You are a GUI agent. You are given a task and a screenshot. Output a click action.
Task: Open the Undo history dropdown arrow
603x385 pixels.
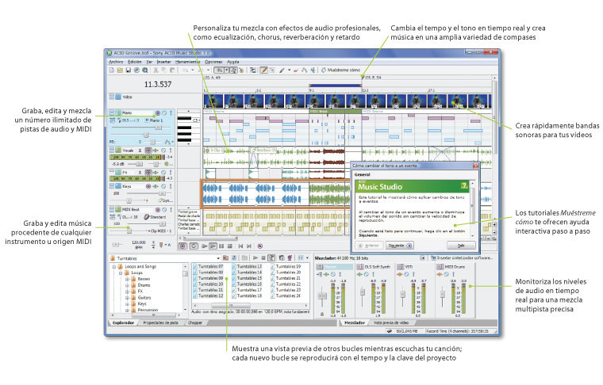tap(192, 71)
